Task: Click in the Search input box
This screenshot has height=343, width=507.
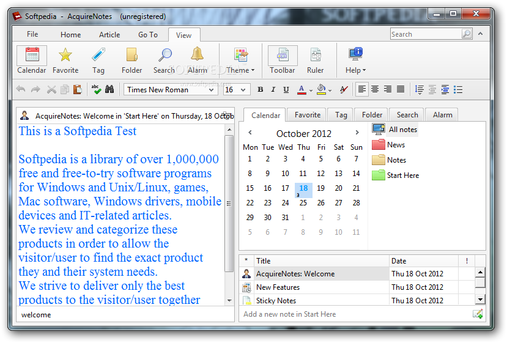Action: click(x=426, y=34)
